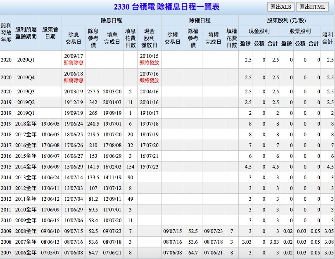Click the 填息花費日數 column header
The width and height of the screenshot is (335, 259).
tap(131, 38)
